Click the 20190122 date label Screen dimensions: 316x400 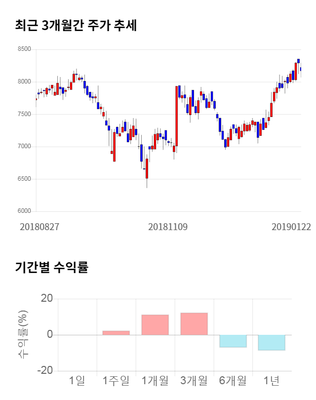tap(290, 227)
